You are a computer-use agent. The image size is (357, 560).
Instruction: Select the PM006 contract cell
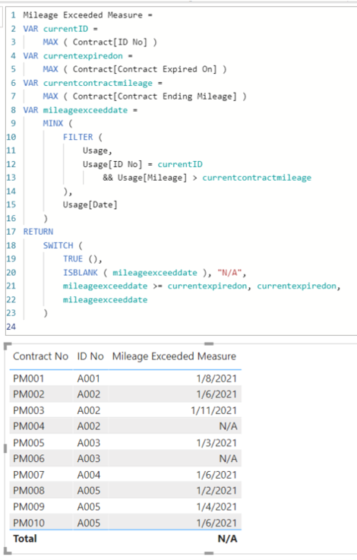29,459
